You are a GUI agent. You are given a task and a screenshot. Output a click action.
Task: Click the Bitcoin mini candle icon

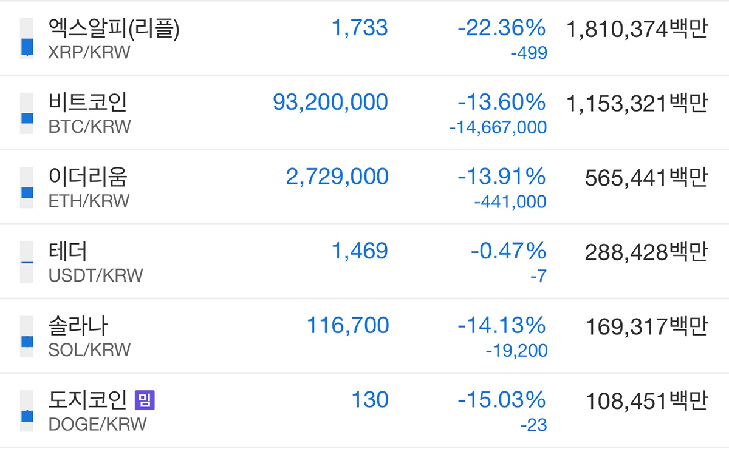pyautogui.click(x=27, y=112)
